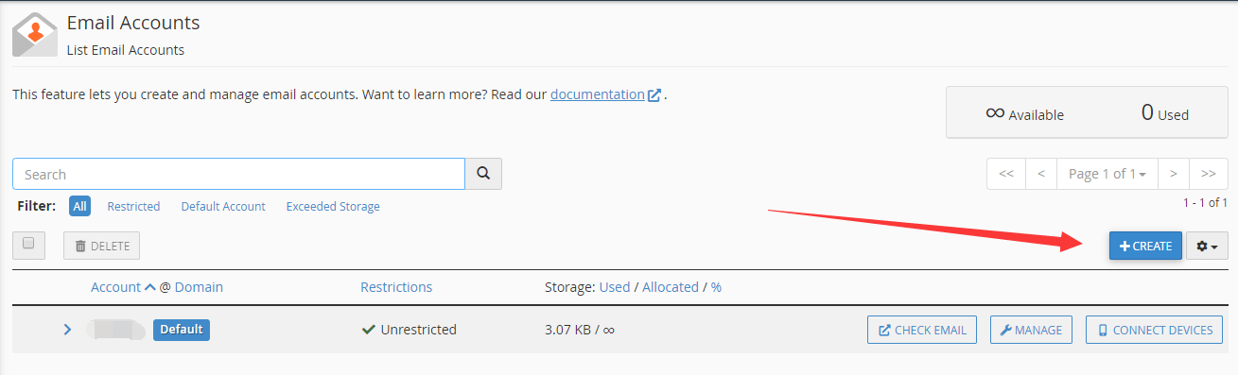Click the trash Delete button

coord(102,246)
